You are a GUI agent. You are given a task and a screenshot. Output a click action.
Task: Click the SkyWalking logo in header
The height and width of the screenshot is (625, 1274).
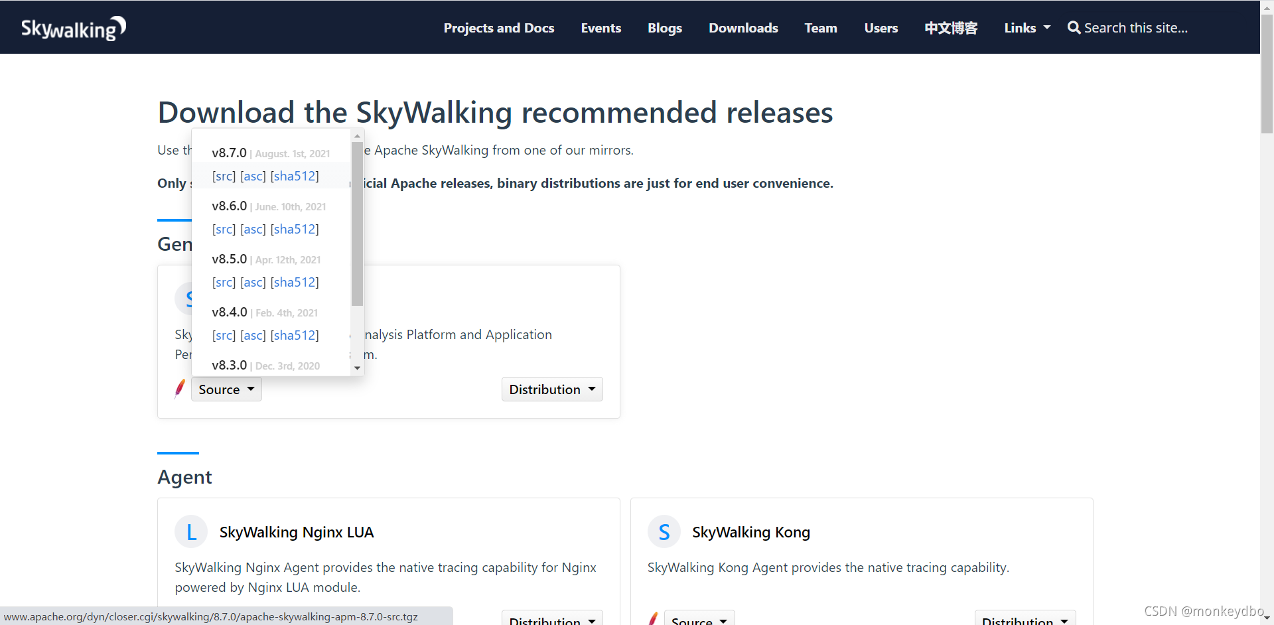coord(73,28)
